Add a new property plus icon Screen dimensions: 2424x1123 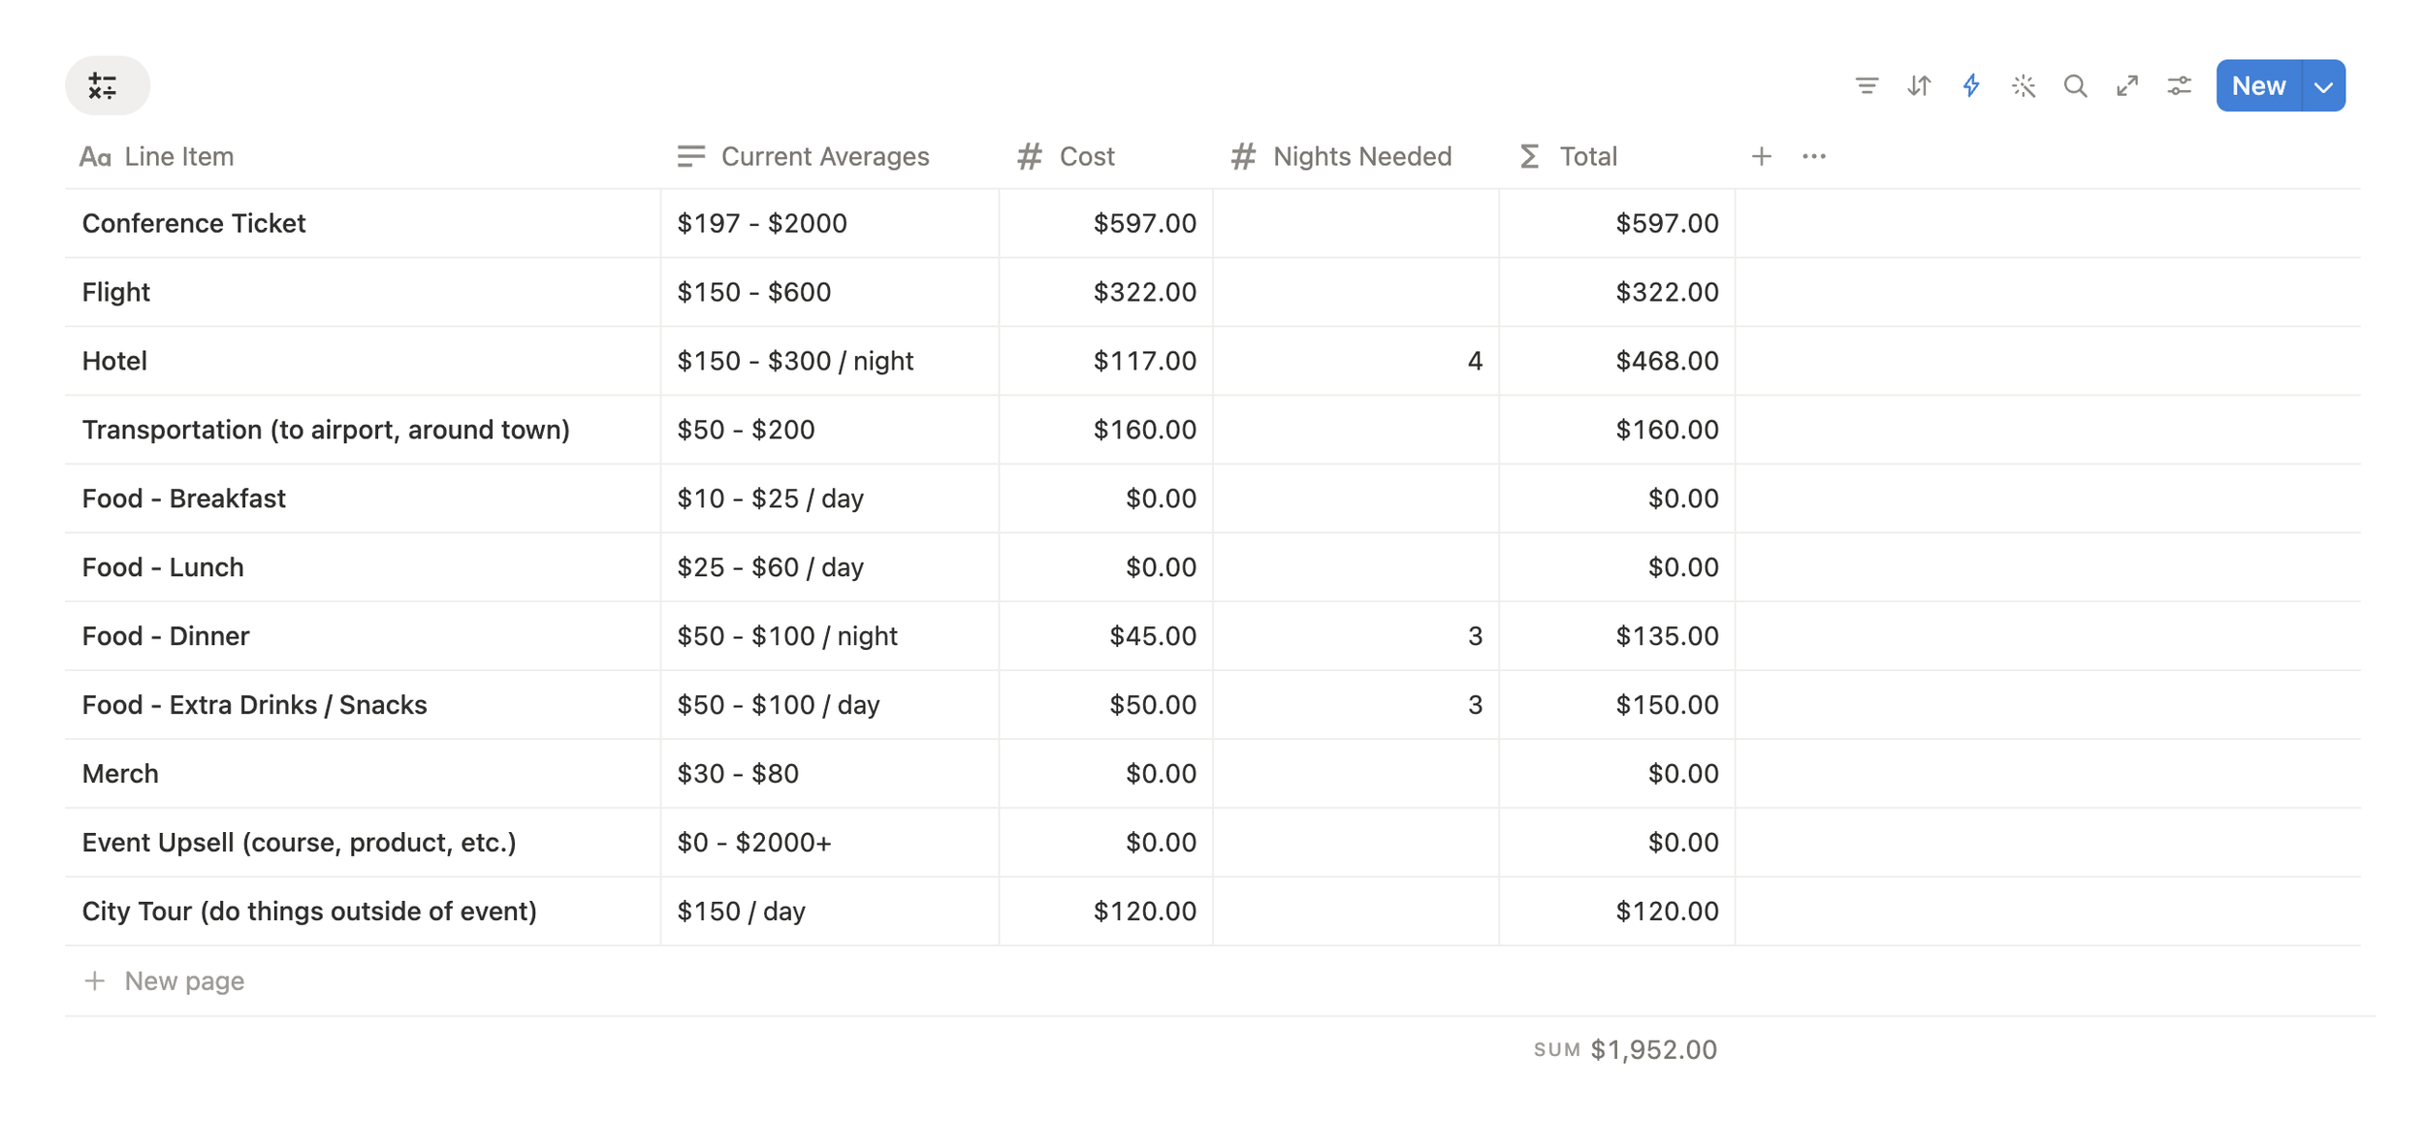pyautogui.click(x=1762, y=156)
